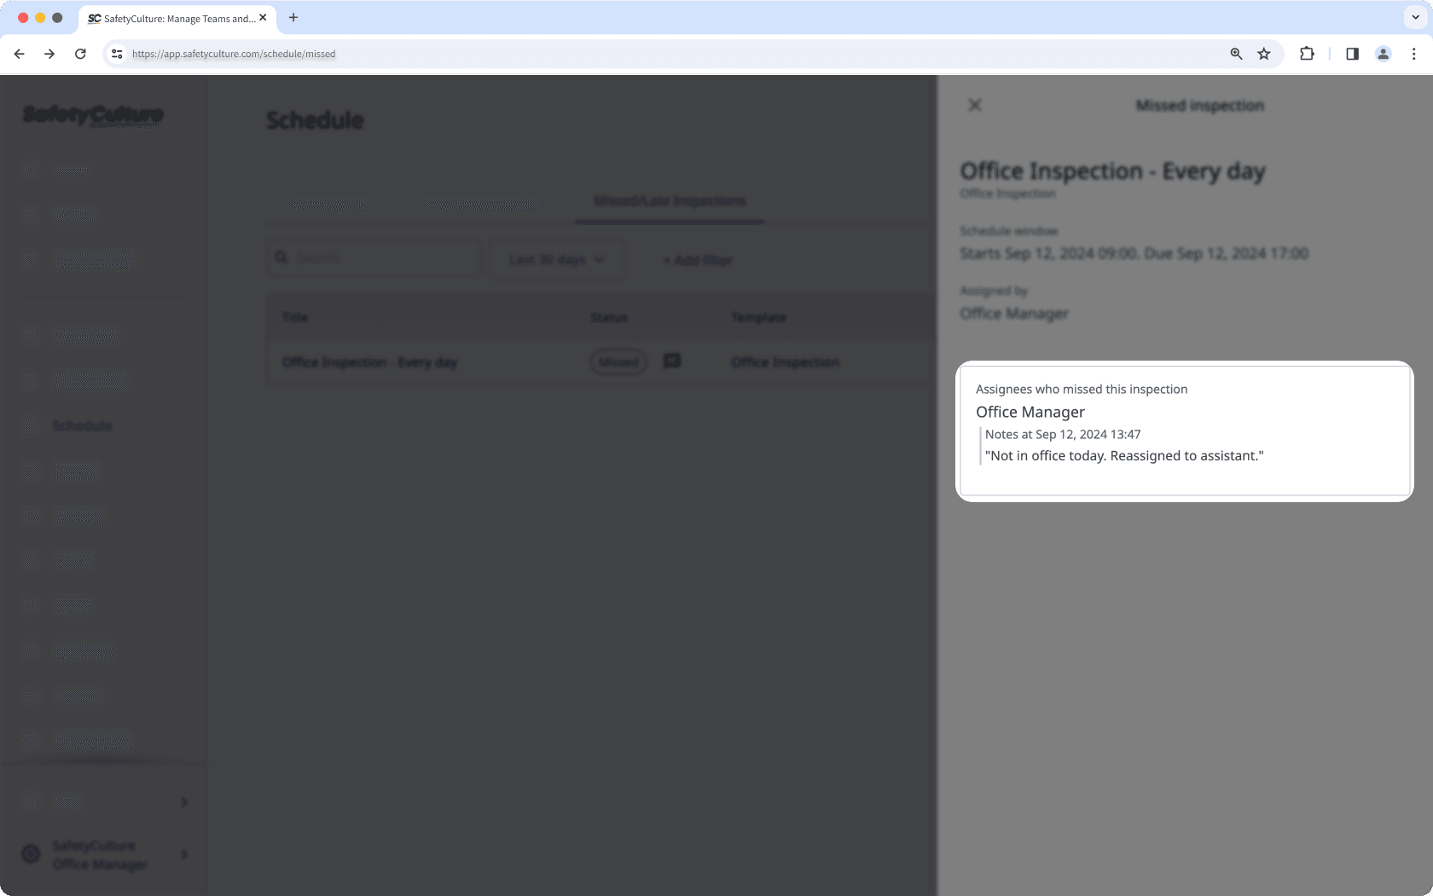Open the browser extensions puzzle icon
The image size is (1433, 896).
[1306, 54]
